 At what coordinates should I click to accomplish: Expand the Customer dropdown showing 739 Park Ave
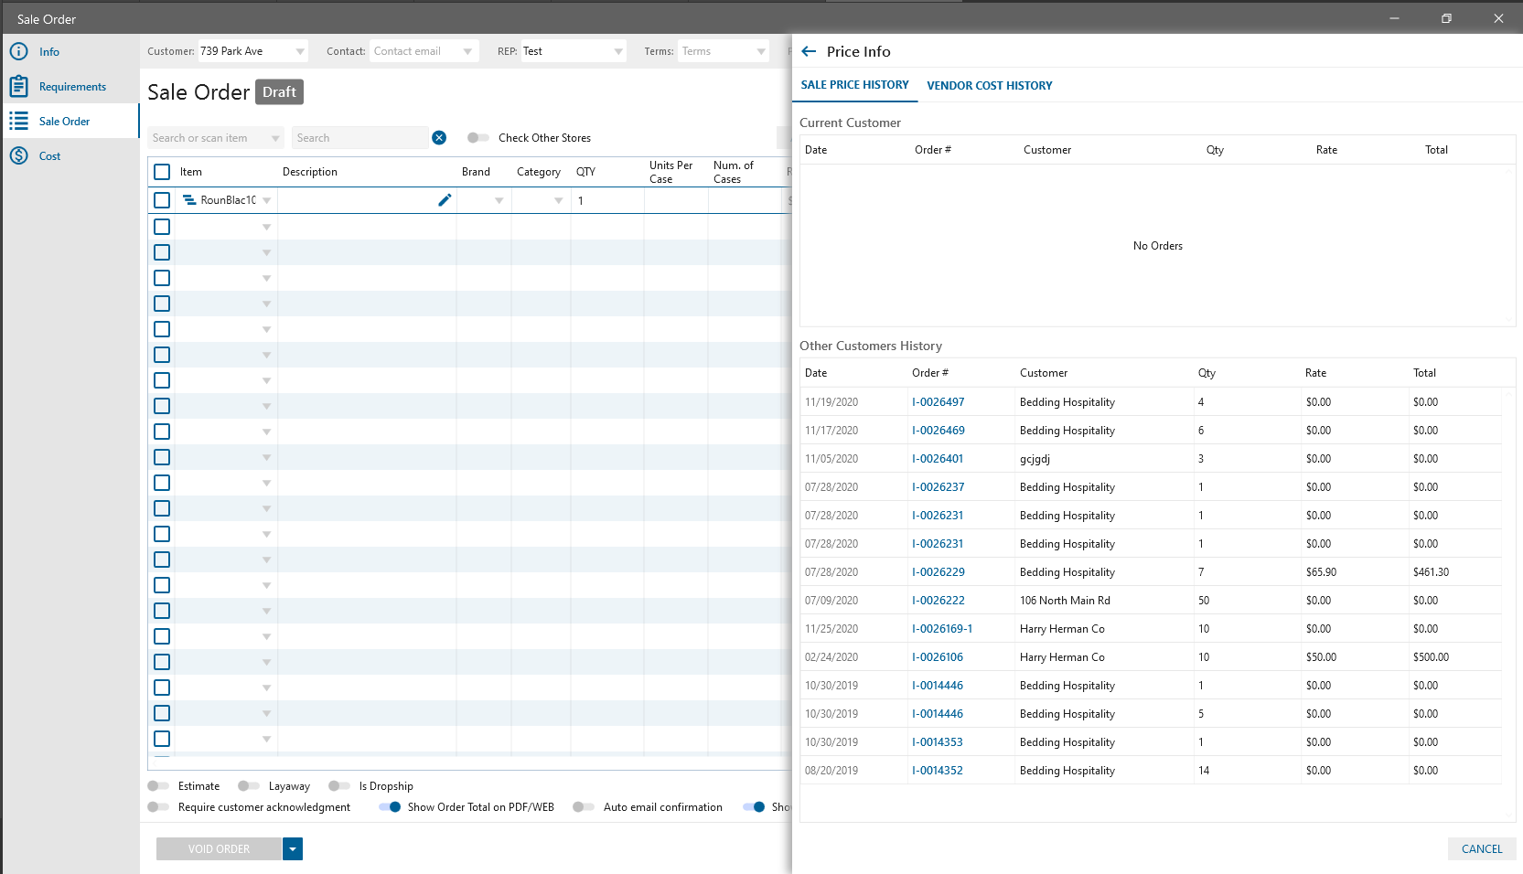[300, 52]
